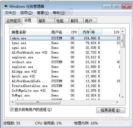Sort by 用户名 column header
The width and height of the screenshot is (133, 128).
coord(59,32)
